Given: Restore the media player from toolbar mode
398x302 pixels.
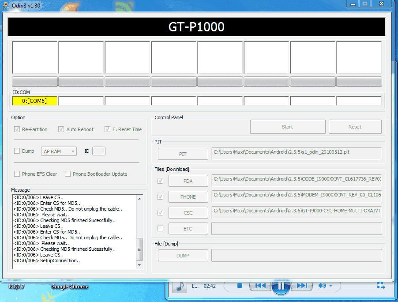Looking at the screenshot, I should [381, 286].
